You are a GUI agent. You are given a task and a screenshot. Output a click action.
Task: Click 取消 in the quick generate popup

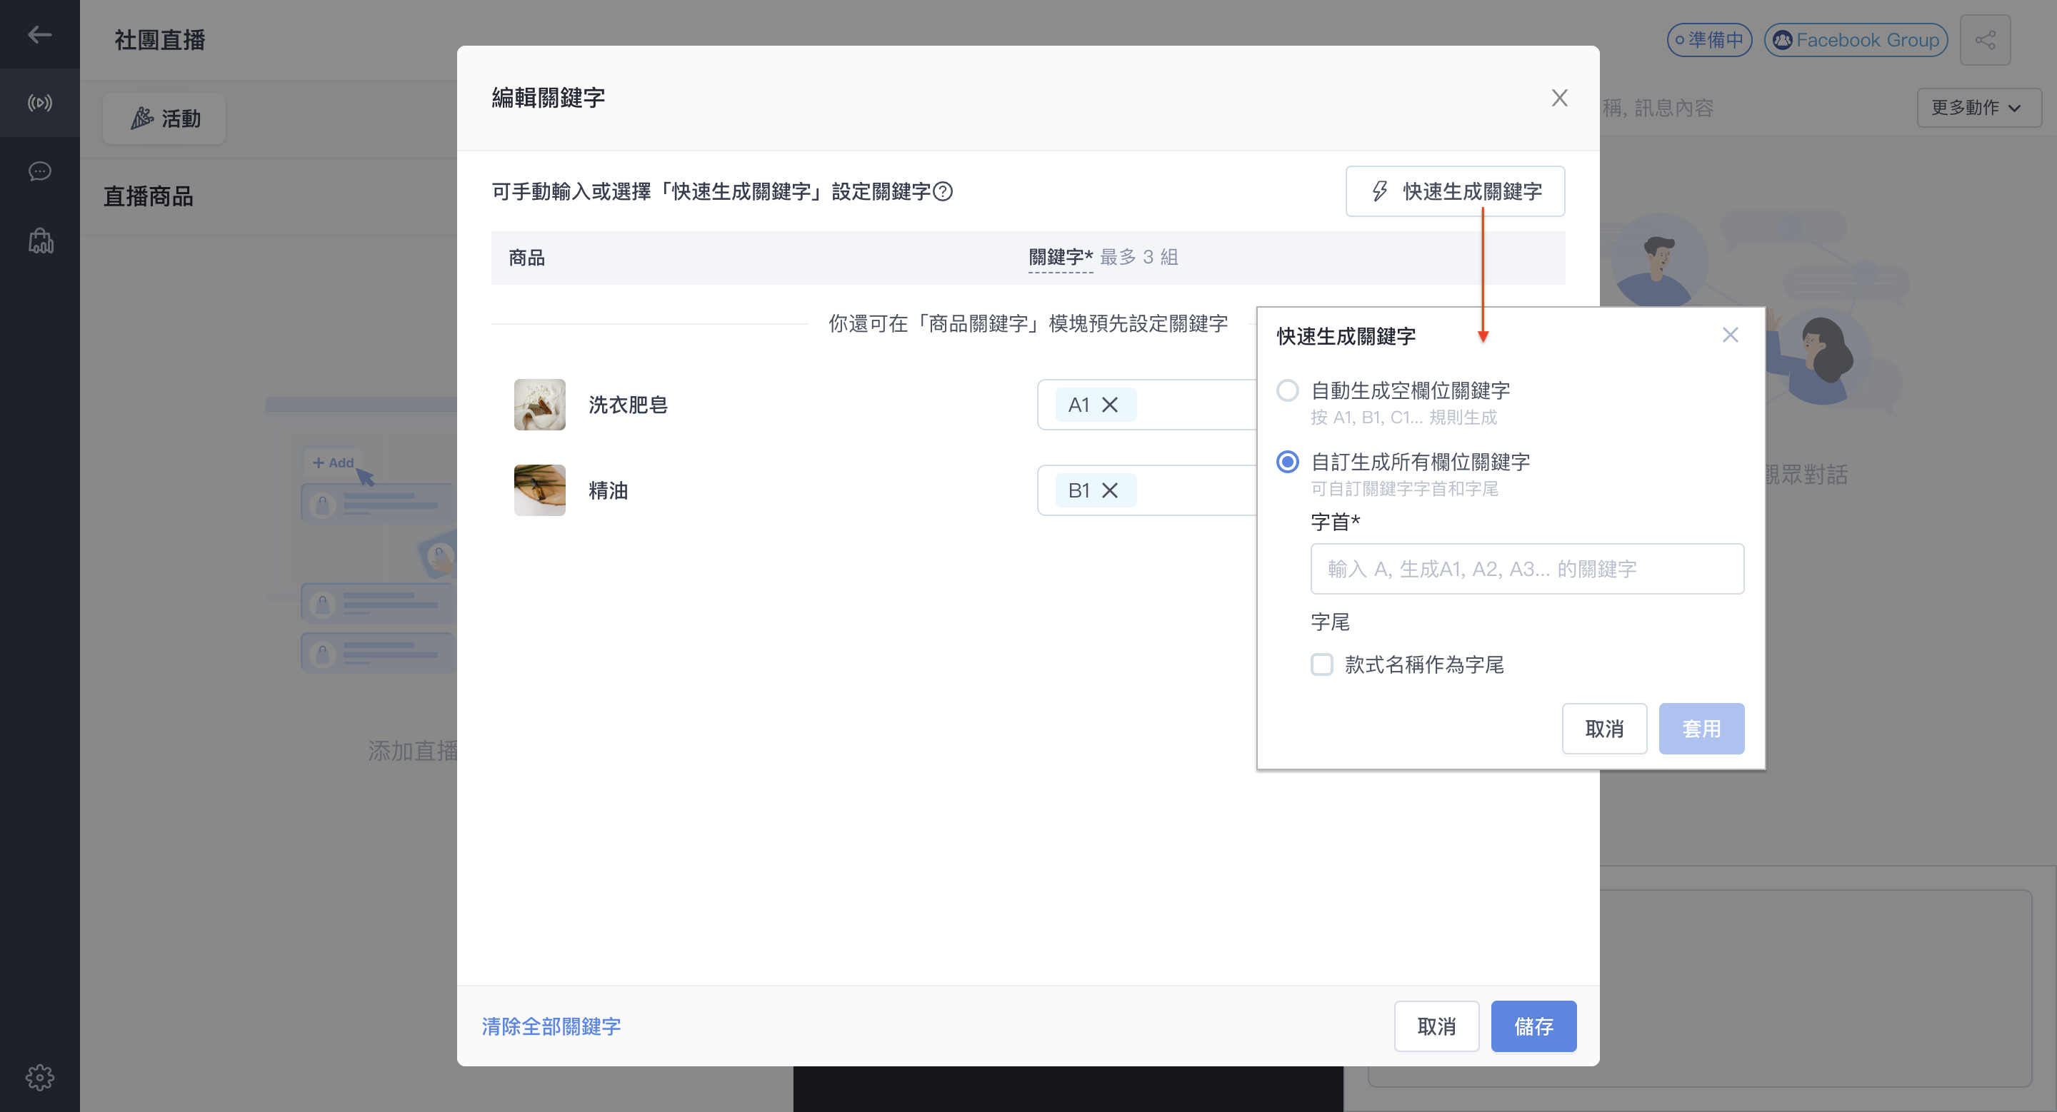tap(1603, 728)
